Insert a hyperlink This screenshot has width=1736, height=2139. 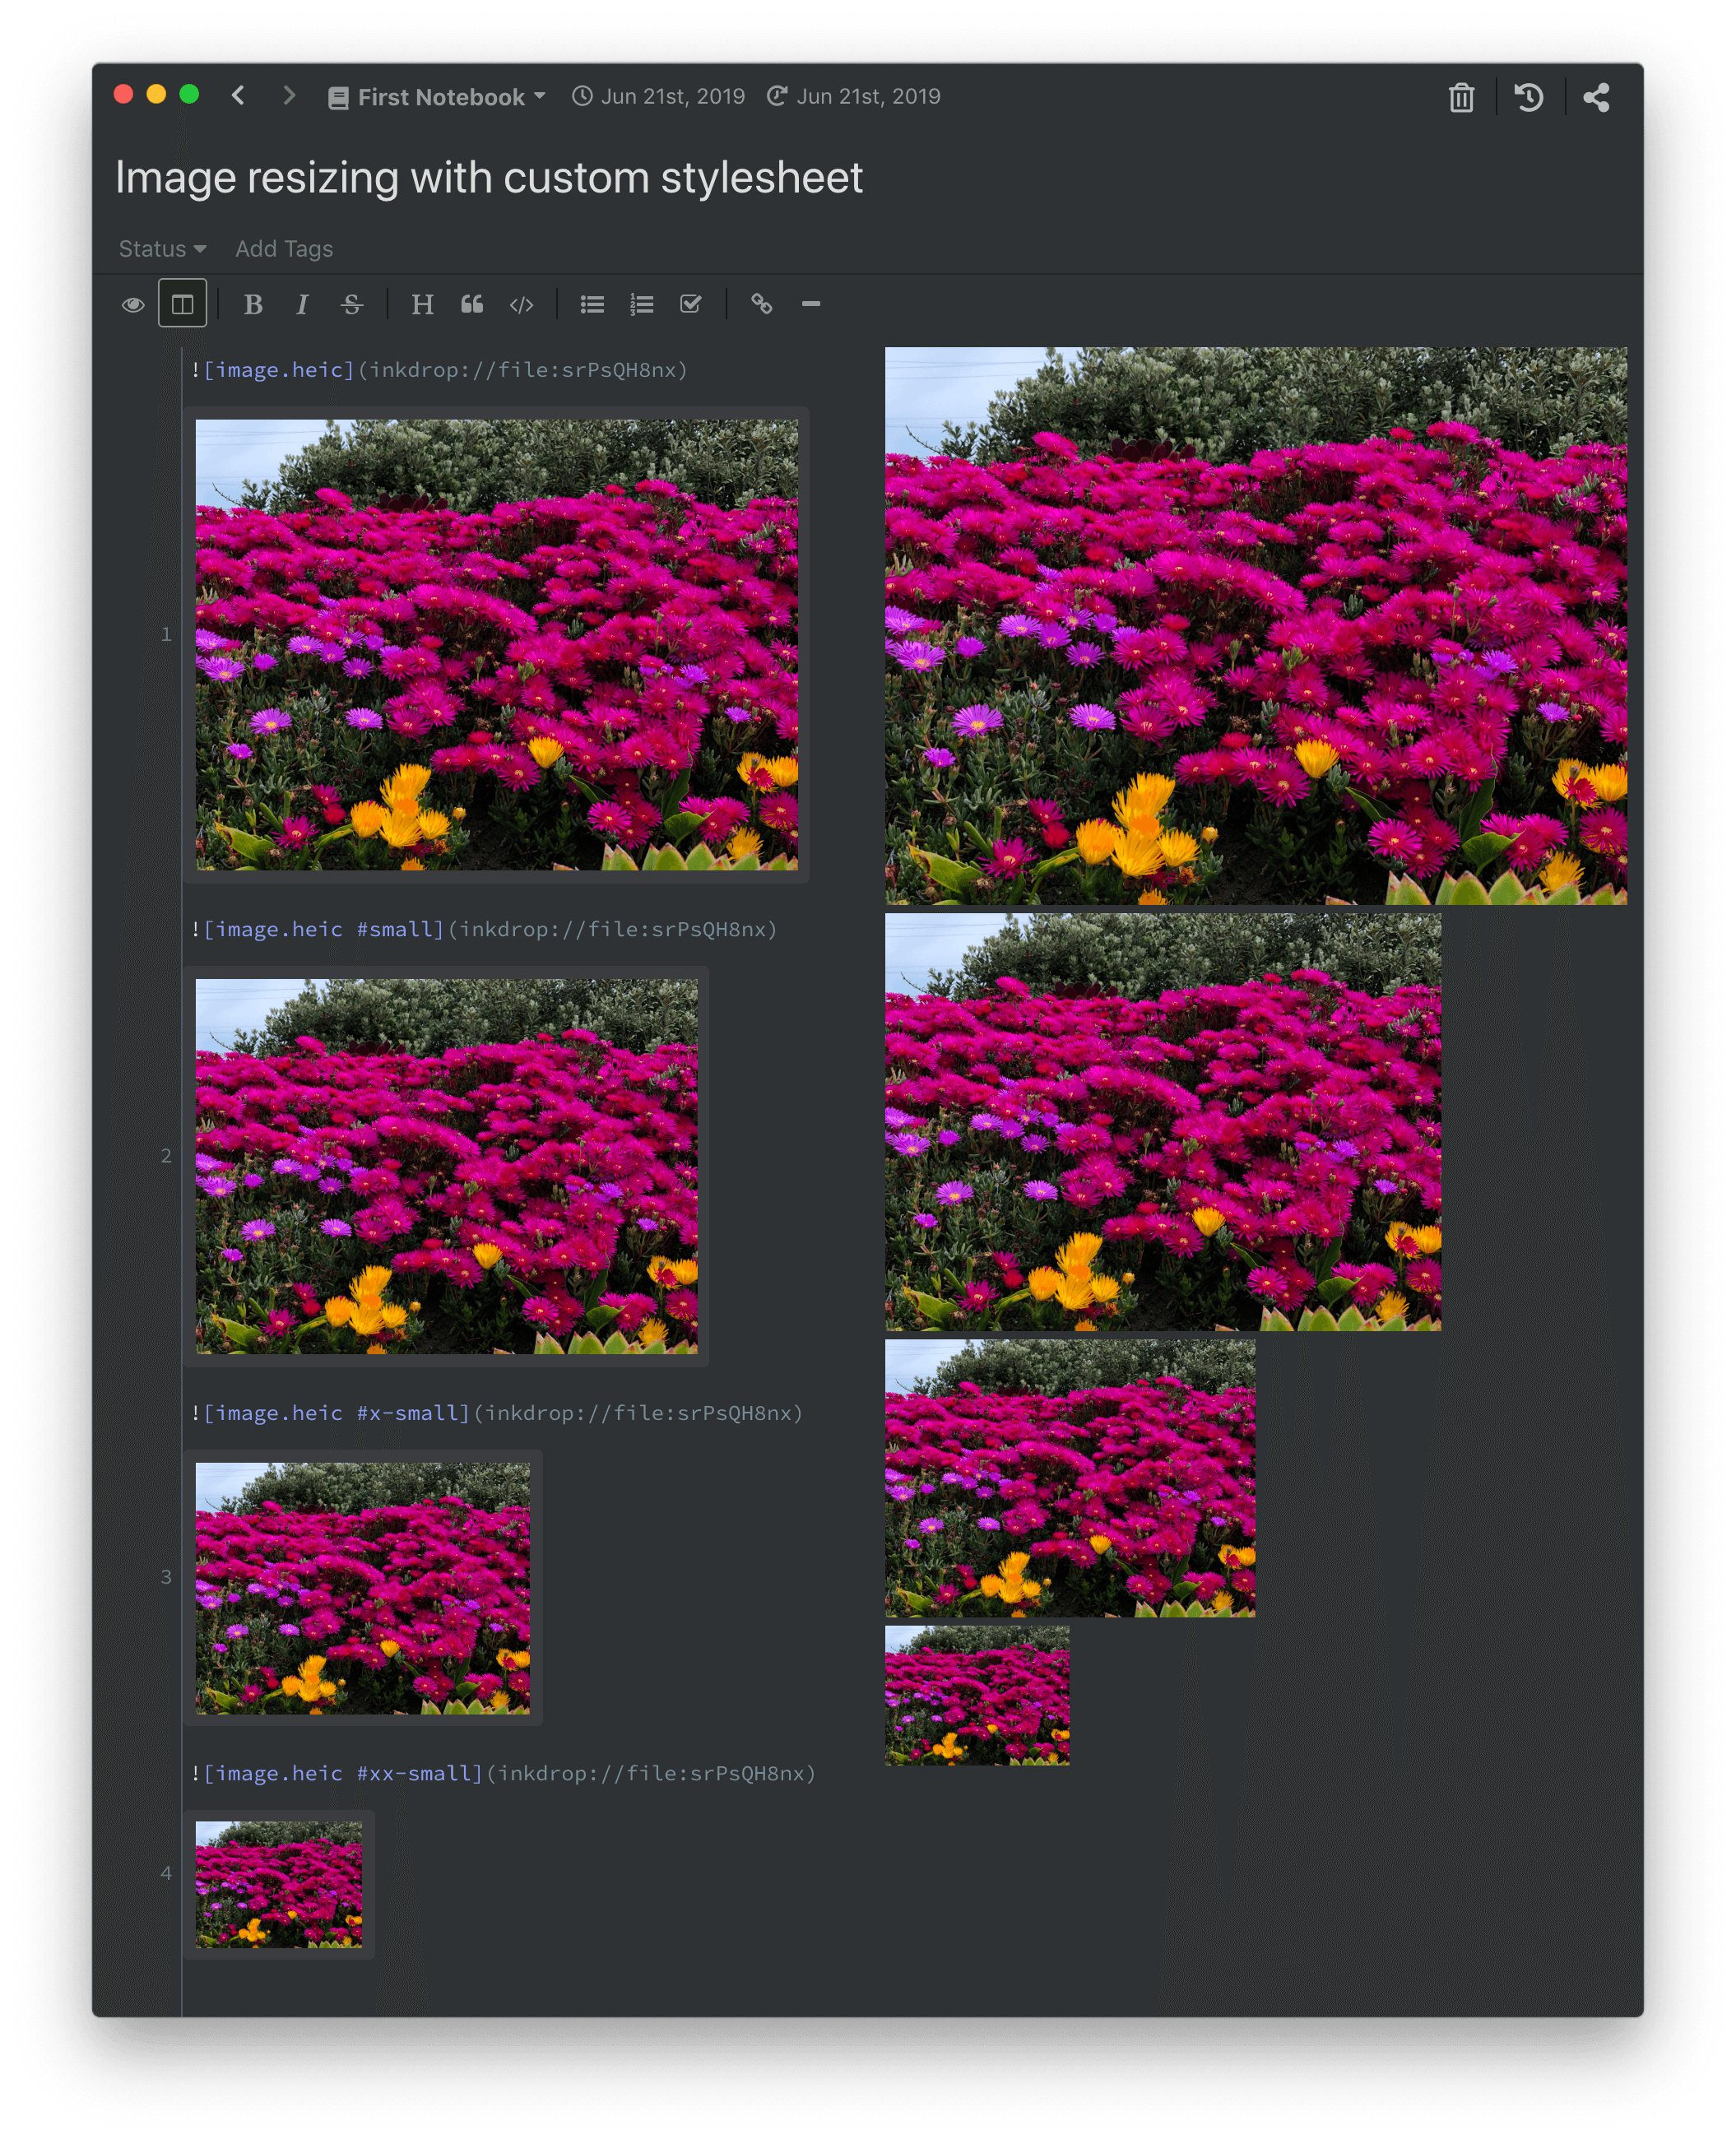click(x=761, y=304)
